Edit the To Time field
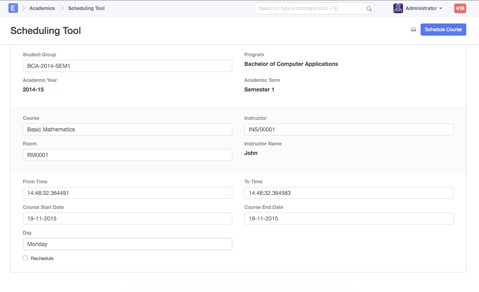479x292 pixels. (349, 193)
